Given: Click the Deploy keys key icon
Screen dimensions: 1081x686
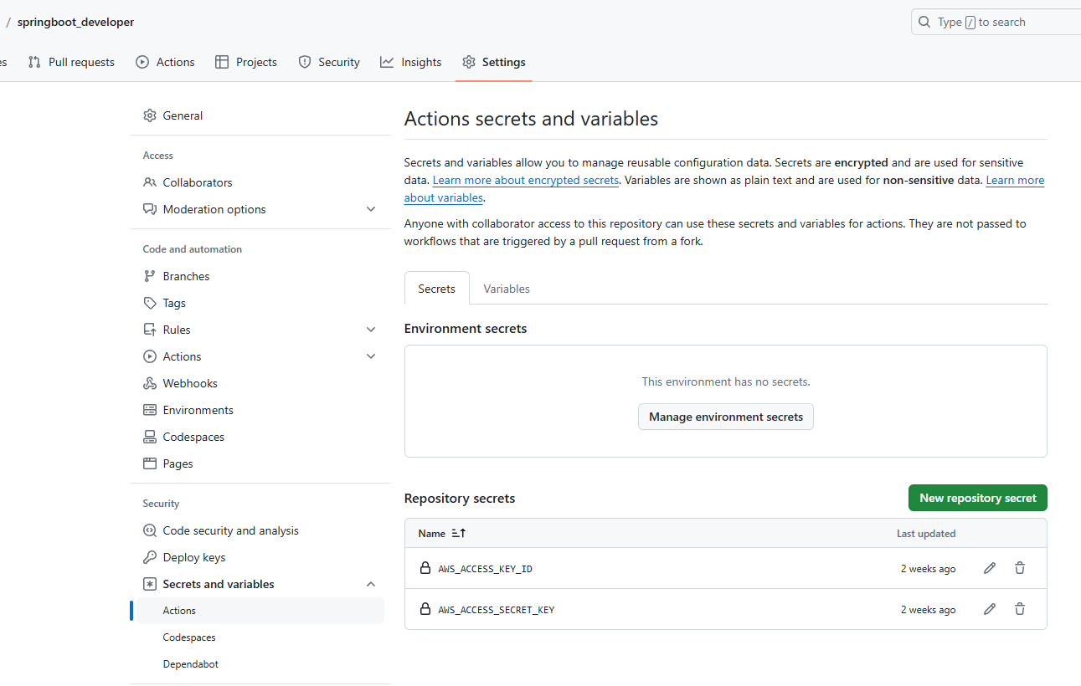Looking at the screenshot, I should pos(150,557).
